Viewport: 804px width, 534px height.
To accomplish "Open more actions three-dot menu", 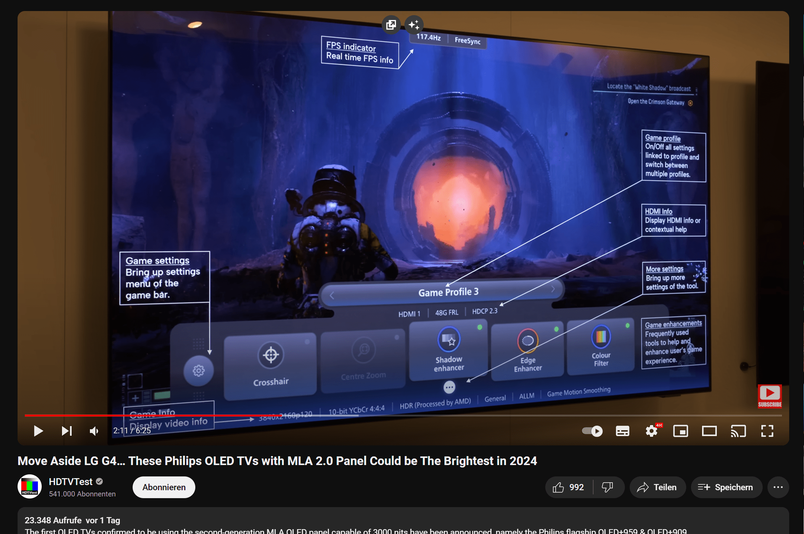I will (x=778, y=487).
